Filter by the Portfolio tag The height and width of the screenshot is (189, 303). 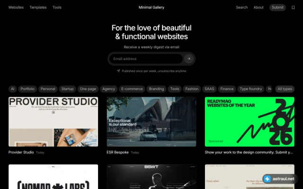pos(27,89)
